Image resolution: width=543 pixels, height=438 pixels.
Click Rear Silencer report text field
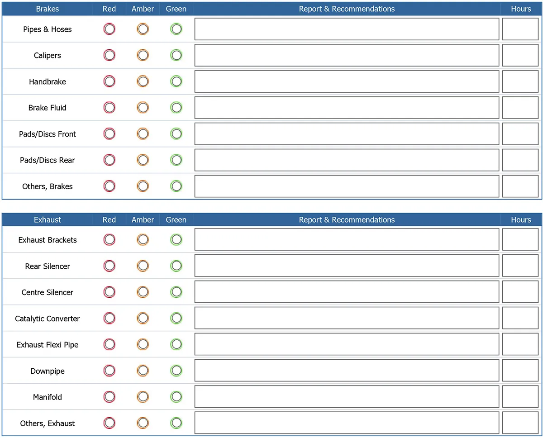pyautogui.click(x=347, y=266)
